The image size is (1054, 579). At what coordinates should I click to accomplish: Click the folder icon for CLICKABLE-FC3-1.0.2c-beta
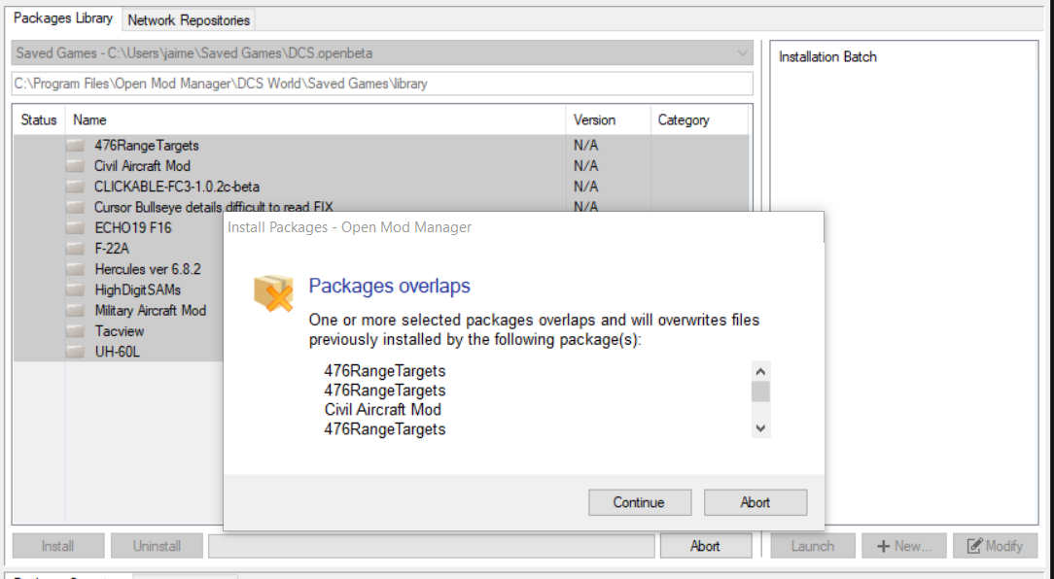coord(75,187)
